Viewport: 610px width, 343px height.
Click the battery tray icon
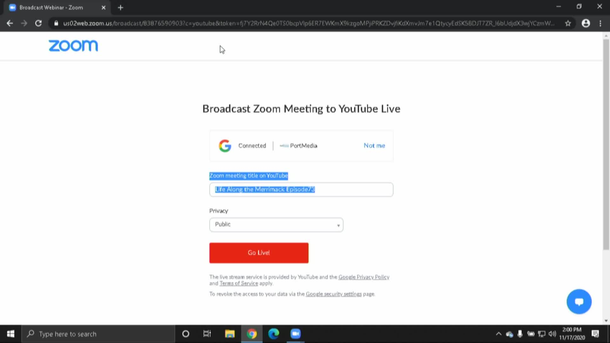point(531,334)
